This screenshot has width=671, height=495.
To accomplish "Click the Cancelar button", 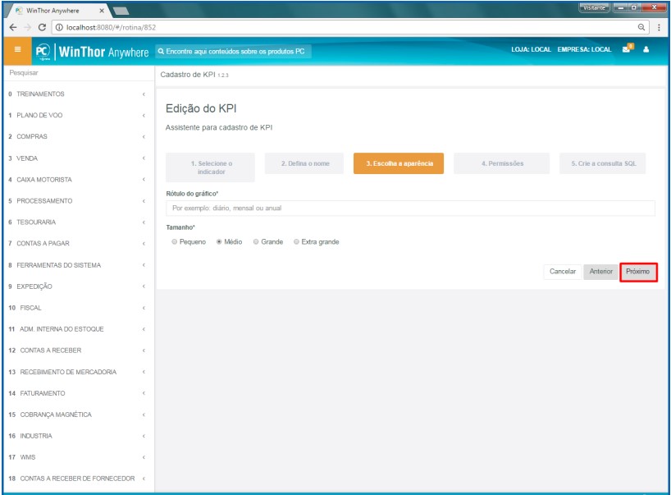I will pyautogui.click(x=562, y=272).
